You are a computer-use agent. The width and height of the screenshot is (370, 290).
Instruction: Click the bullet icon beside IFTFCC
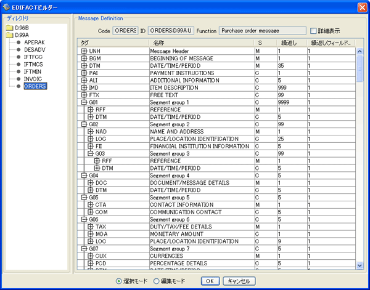pos(18,57)
